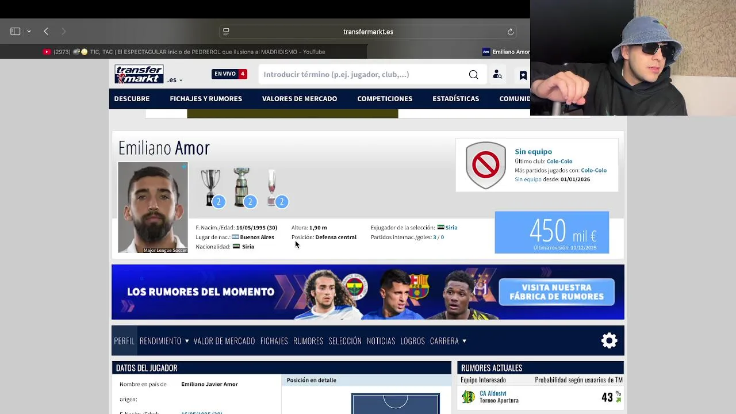Reload the page with the refresh icon
The width and height of the screenshot is (736, 414).
pyautogui.click(x=510, y=32)
